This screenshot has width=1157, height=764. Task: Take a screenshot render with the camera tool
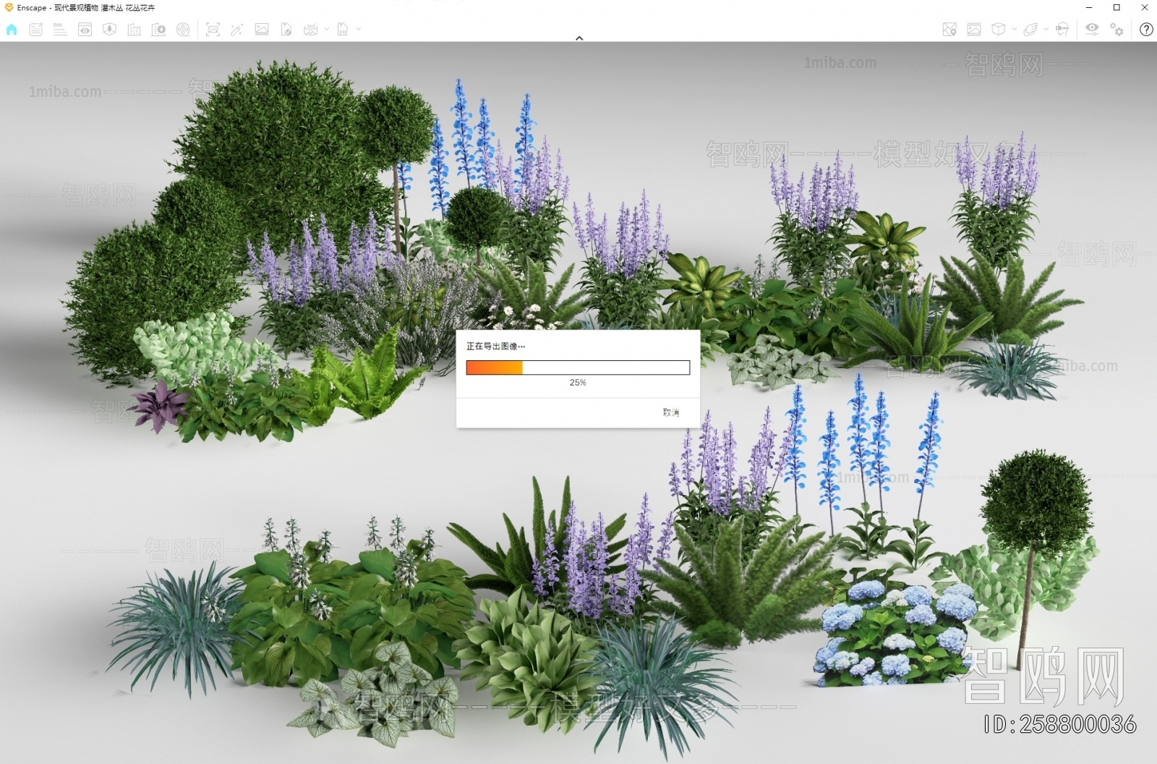tap(213, 30)
